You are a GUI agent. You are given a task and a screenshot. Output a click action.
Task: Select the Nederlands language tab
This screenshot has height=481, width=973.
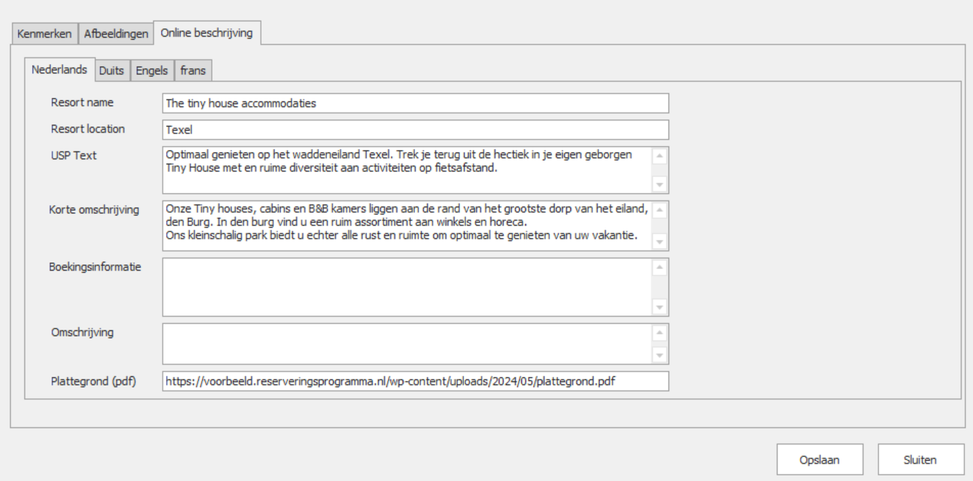(x=59, y=69)
